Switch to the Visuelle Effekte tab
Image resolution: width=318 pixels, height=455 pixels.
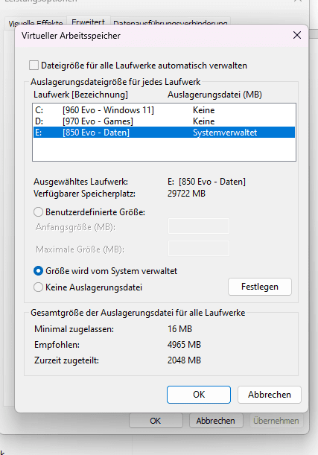tap(36, 22)
